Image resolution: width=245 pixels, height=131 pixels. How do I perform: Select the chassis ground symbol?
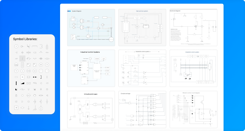[35, 108]
